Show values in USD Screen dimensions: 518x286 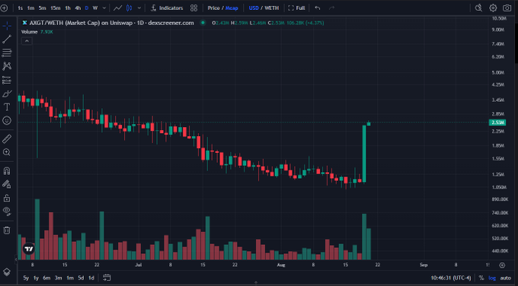[x=254, y=8]
